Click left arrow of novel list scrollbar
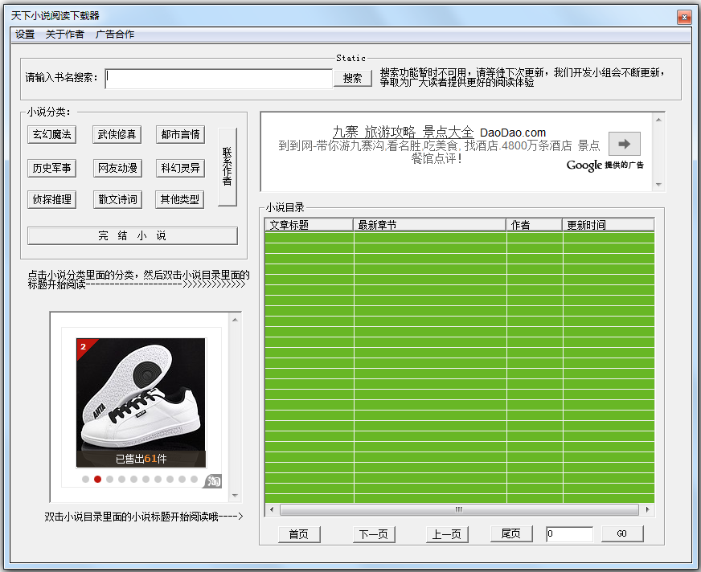This screenshot has width=701, height=572. coord(271,509)
